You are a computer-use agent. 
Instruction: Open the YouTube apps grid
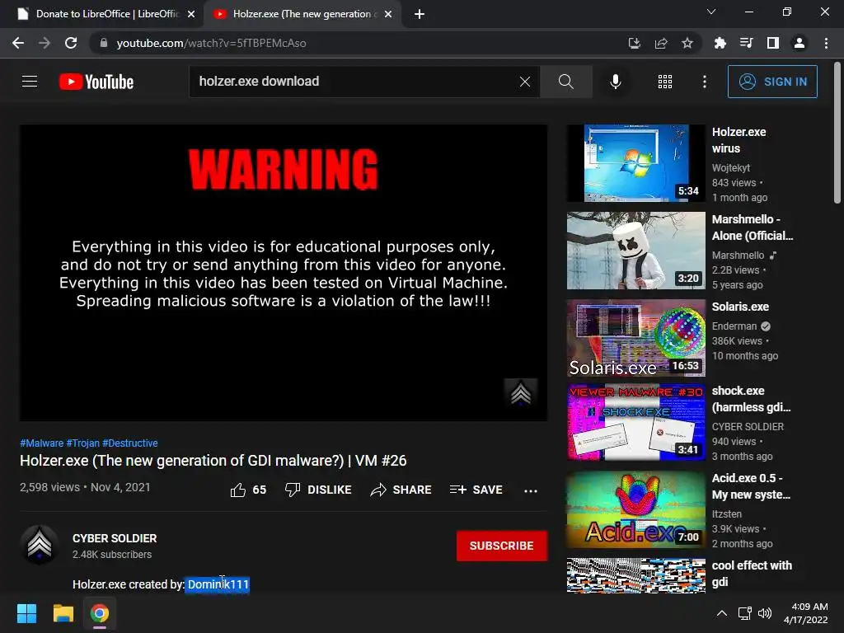665,82
